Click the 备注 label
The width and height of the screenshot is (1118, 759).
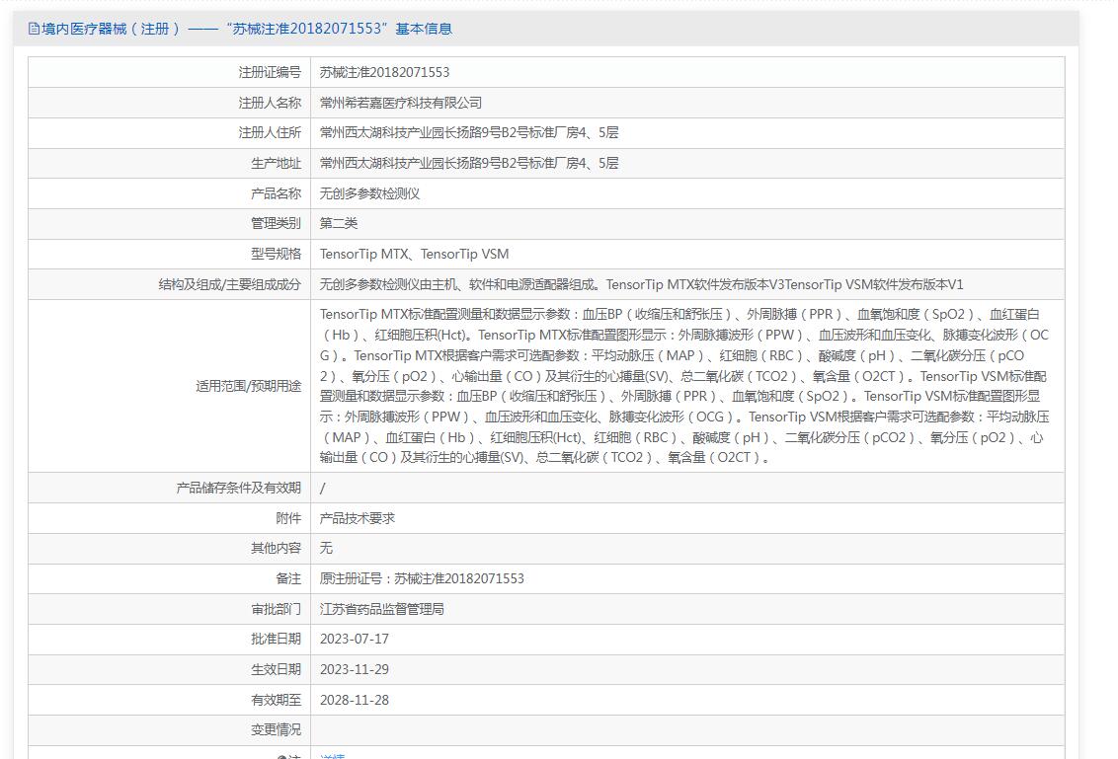(x=288, y=578)
